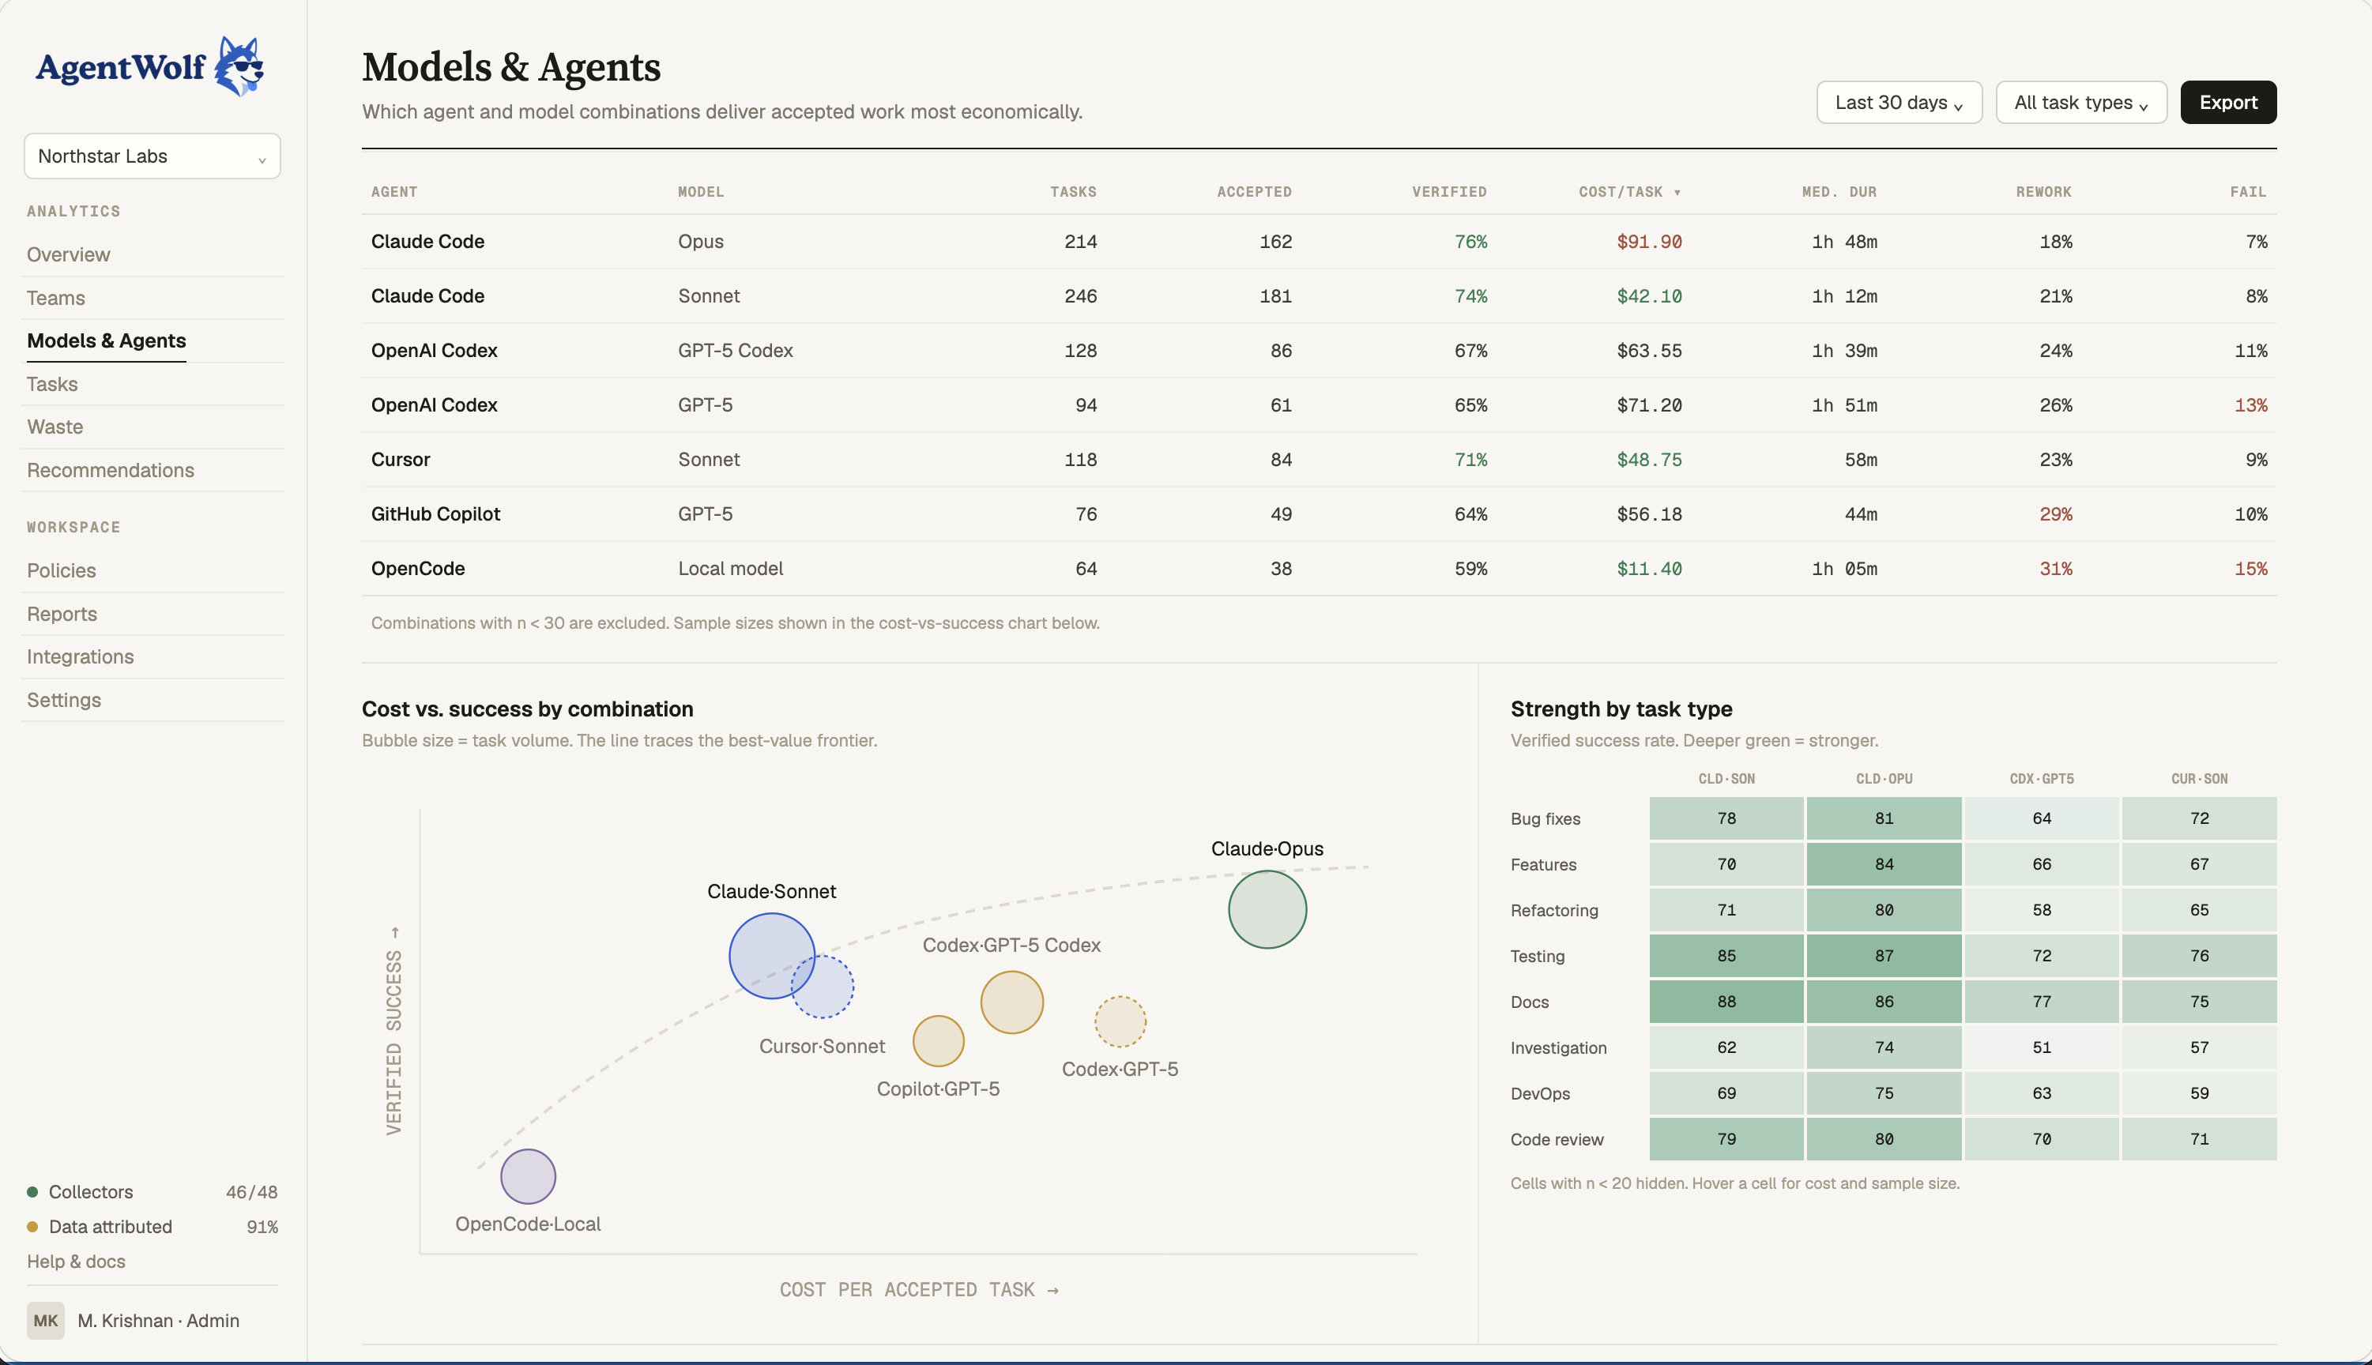
Task: Click the MK user avatar
Action: click(x=45, y=1320)
